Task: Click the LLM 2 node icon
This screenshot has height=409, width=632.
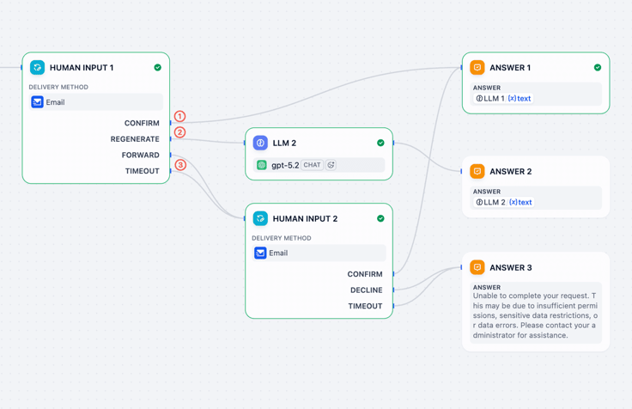Action: tap(260, 143)
